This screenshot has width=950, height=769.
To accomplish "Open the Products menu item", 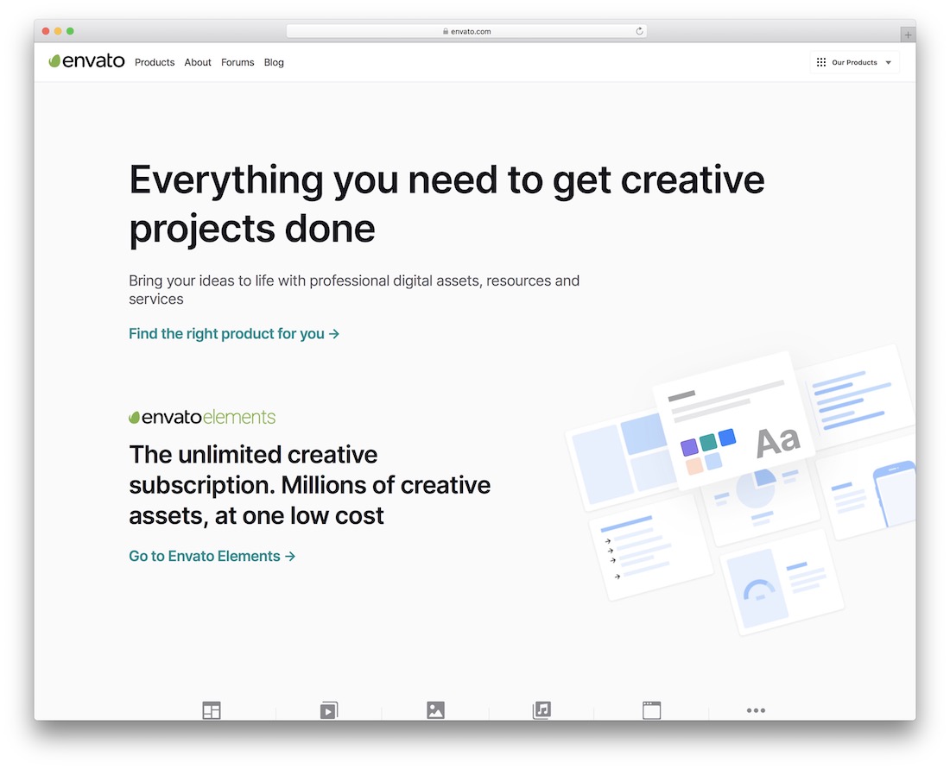I will (x=155, y=62).
